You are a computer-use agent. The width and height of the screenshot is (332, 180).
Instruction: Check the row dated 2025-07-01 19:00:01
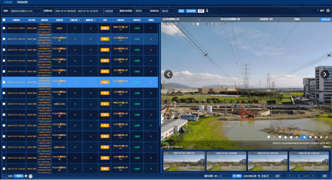click(x=4, y=28)
